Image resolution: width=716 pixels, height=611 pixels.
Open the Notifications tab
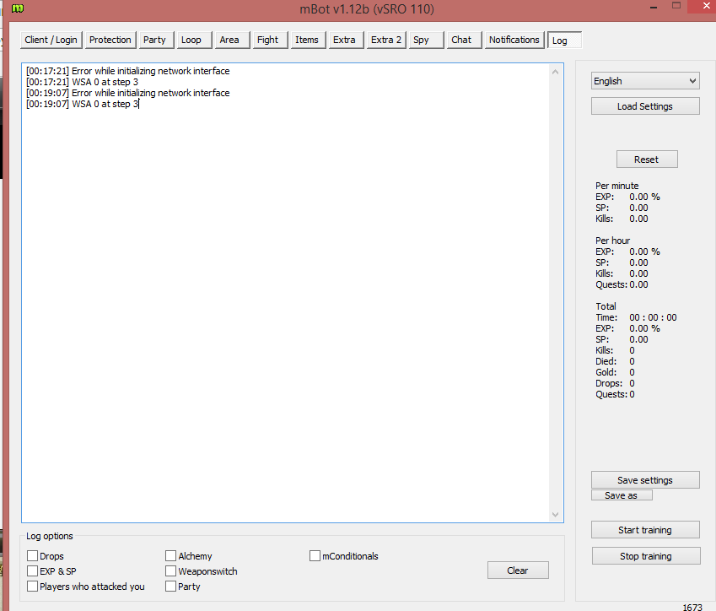click(514, 40)
